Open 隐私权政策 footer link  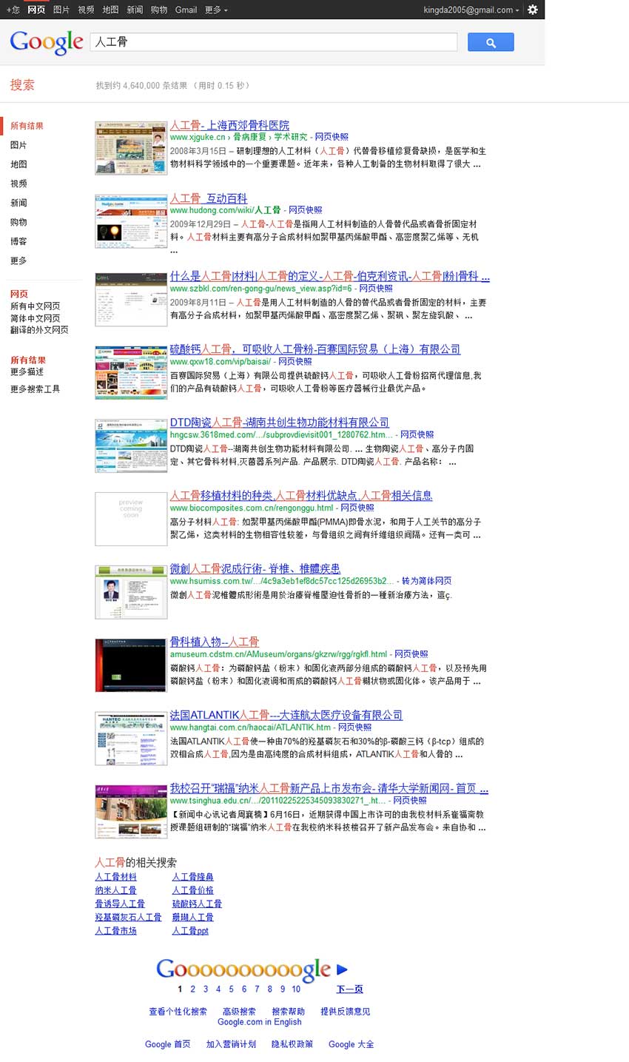[x=292, y=1044]
